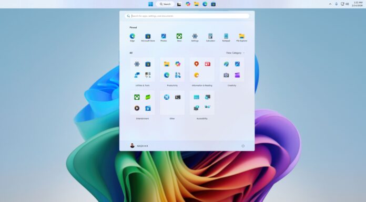Open Settings from the Pinned row
The width and height of the screenshot is (366, 202).
(195, 37)
